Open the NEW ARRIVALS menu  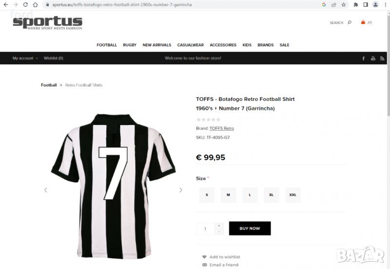point(156,45)
